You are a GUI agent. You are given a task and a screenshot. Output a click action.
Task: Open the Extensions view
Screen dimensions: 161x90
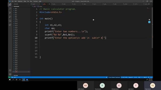(x=10, y=25)
